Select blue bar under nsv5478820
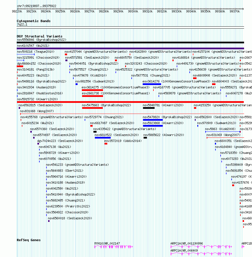Viewport: 252px width, 257px height. pyautogui.click(x=153, y=120)
